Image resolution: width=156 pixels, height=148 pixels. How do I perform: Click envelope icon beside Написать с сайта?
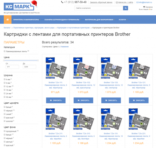117,2
